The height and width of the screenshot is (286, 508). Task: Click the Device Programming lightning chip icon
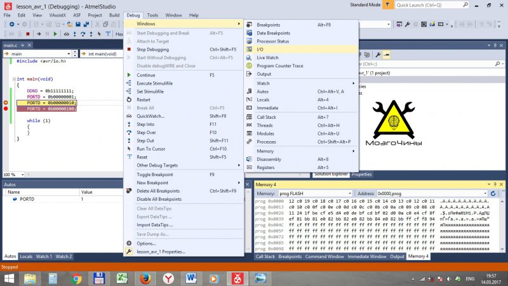coord(432,24)
